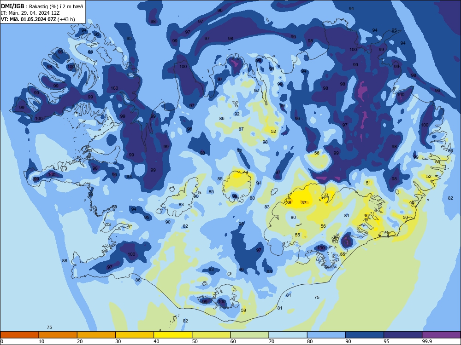Click the medium blue 80–90 legend swatch
Image resolution: width=461 pixels, height=345 pixels.
click(326, 335)
